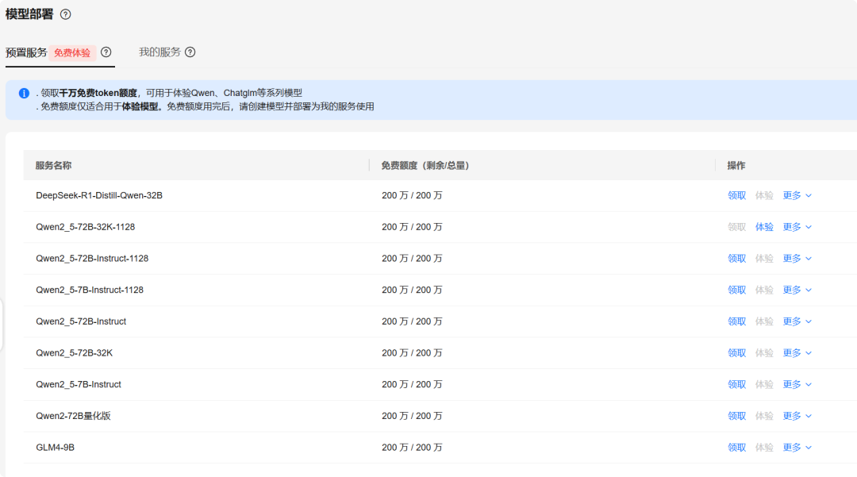This screenshot has height=477, width=857.
Task: Open 更多 for Qwen2_5-7B-Instruct row
Action: 797,385
